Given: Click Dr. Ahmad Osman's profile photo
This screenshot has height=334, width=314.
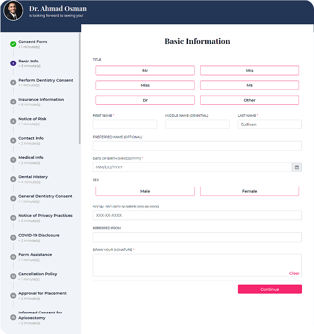Looking at the screenshot, I should [x=13, y=11].
